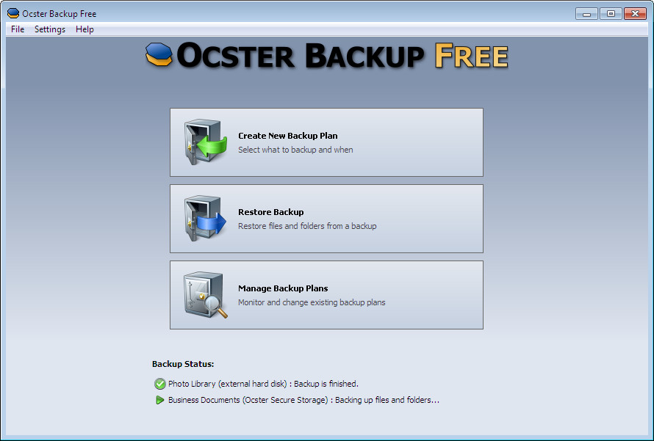Click 'Select what to backup and when' description
654x441 pixels.
click(295, 150)
